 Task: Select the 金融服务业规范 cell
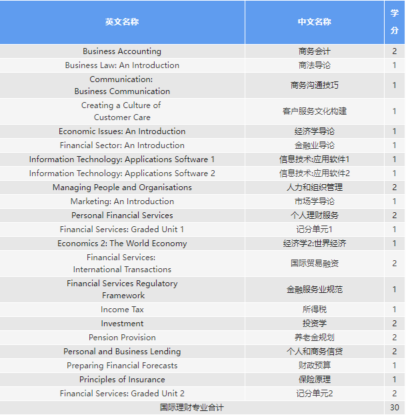(315, 290)
